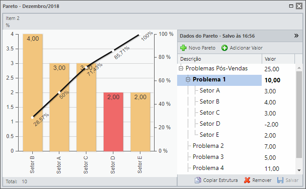306x189 pixels.
Task: Click the Total: 10 status text
Action: click(x=16, y=181)
